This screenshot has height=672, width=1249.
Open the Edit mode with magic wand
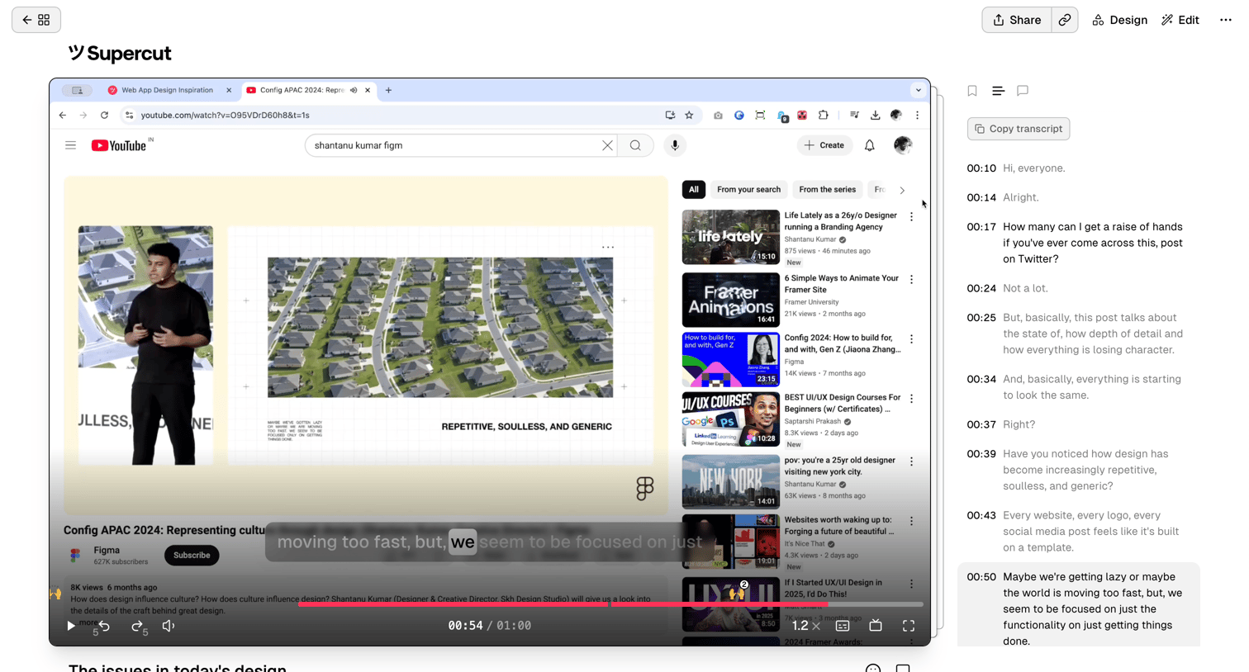click(1180, 20)
